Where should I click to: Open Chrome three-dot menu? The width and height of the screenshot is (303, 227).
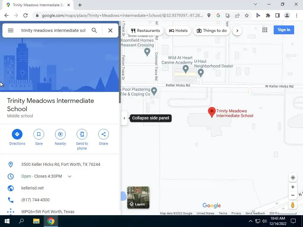(296, 15)
